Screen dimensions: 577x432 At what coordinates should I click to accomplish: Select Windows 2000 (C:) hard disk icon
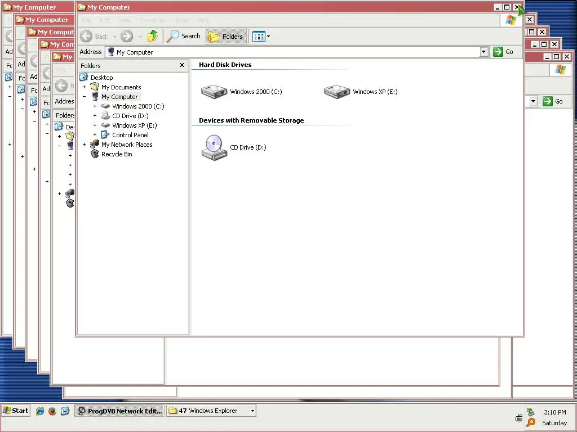coord(214,92)
